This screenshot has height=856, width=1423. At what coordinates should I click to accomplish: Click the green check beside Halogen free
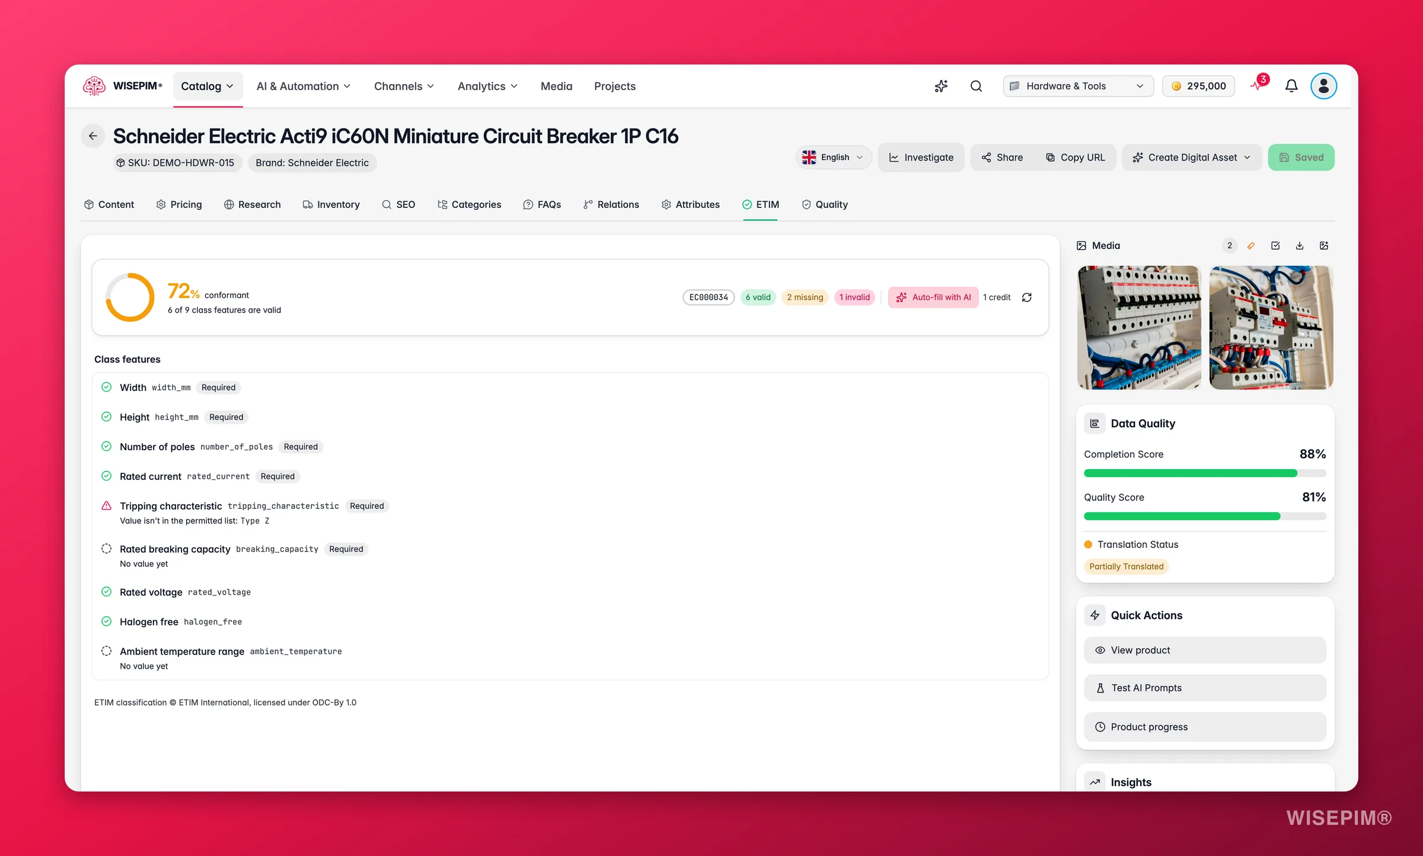[x=106, y=621]
